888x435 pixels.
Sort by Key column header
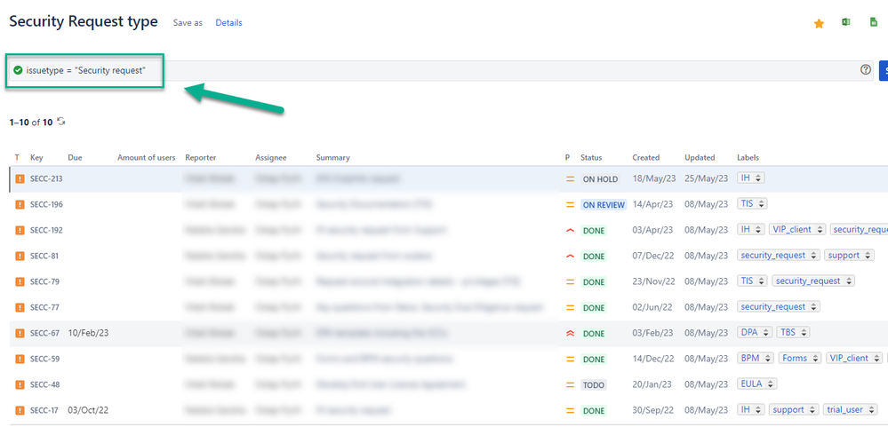[x=36, y=158]
